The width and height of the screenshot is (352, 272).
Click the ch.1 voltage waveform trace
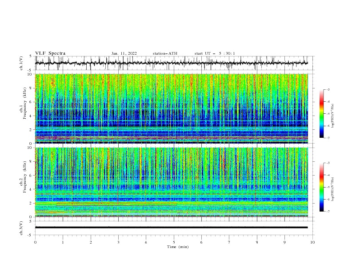coord(172,63)
